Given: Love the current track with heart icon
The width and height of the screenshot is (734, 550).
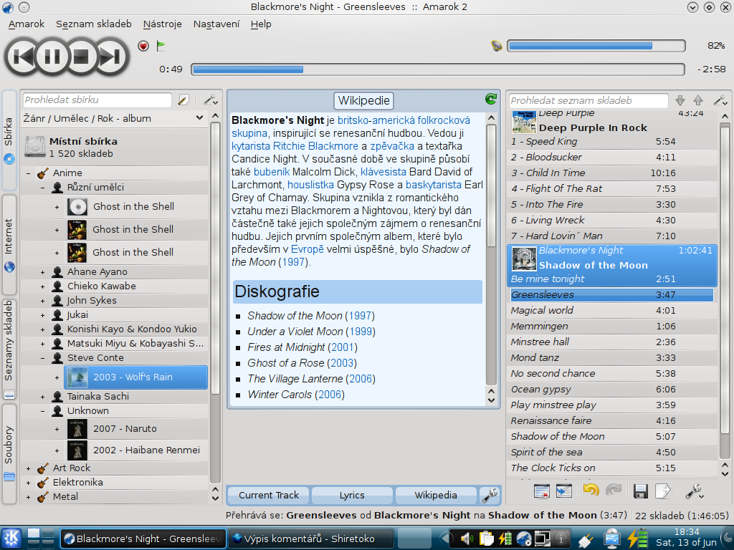Looking at the screenshot, I should point(143,46).
